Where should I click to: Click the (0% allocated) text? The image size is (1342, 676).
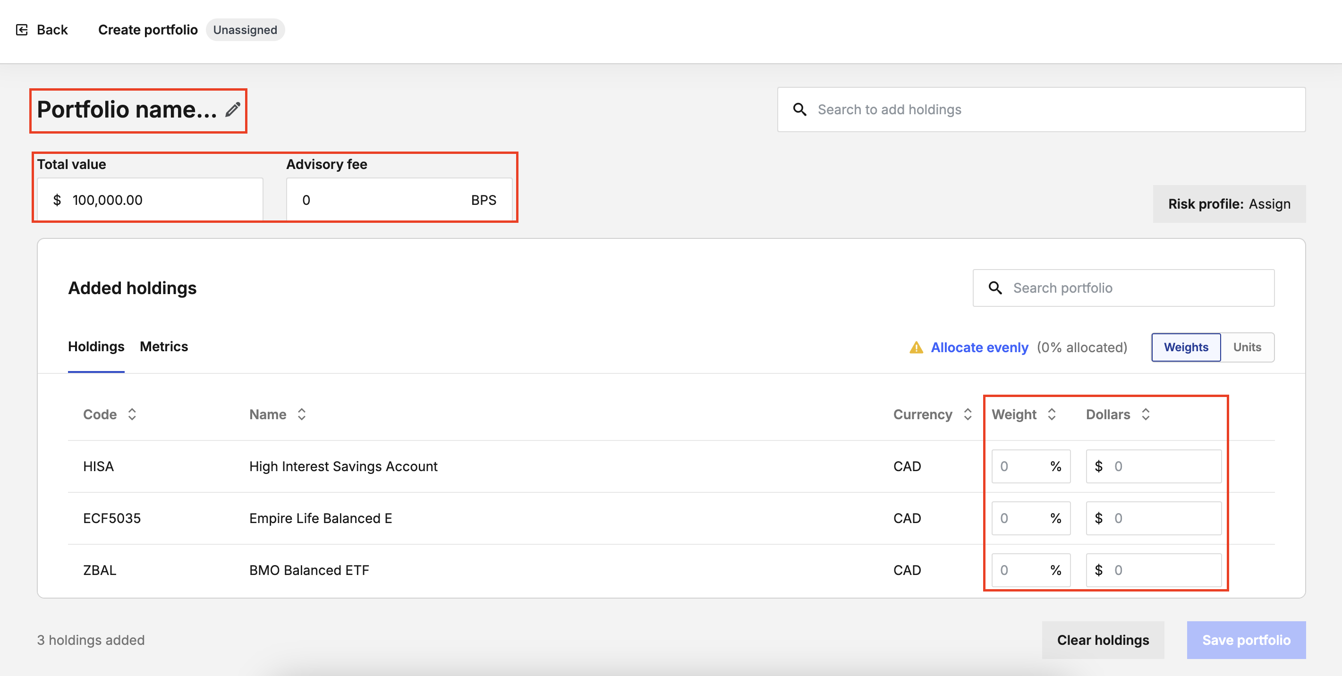click(x=1082, y=347)
